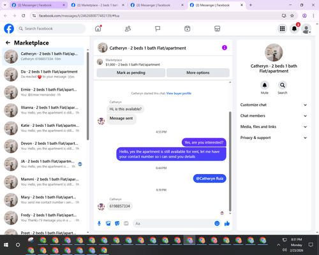Click More options button
This screenshot has width=319, height=255.
[198, 73]
